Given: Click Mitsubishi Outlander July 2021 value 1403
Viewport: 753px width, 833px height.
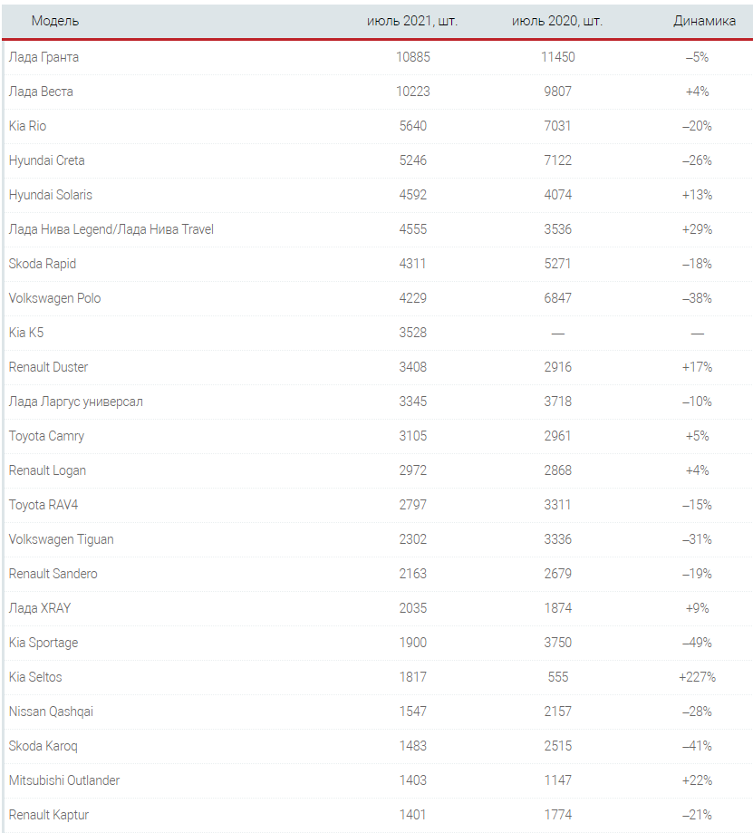Looking at the screenshot, I should (x=412, y=780).
